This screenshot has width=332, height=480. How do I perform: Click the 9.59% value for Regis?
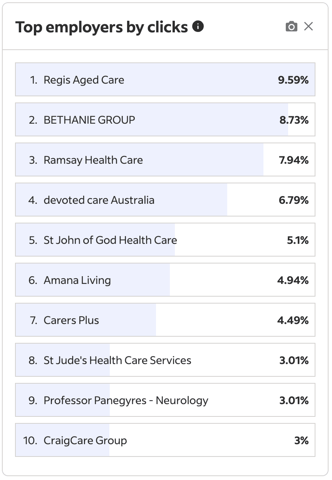(293, 80)
